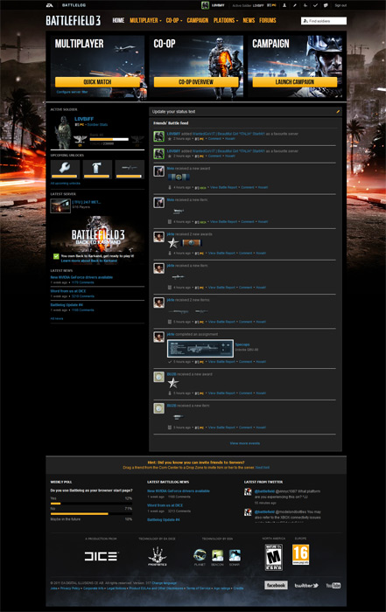Click the ribbon award in Ibbs' feed entry

[x=179, y=177]
